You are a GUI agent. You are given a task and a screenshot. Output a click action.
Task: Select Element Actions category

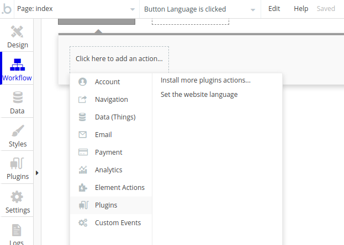pos(111,188)
